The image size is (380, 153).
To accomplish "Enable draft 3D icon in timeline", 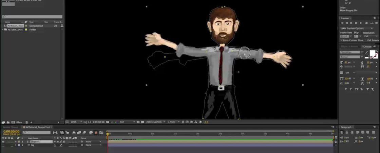I will (x=67, y=132).
